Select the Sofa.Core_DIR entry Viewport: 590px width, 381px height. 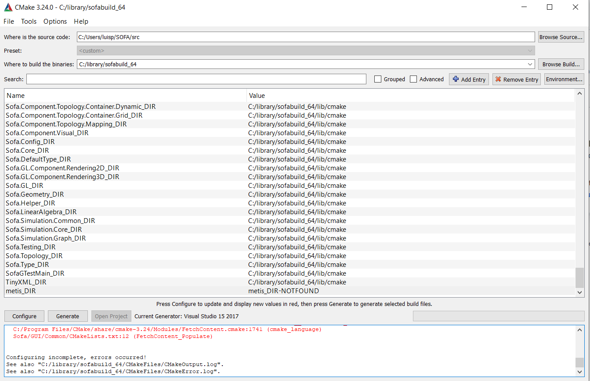27,151
